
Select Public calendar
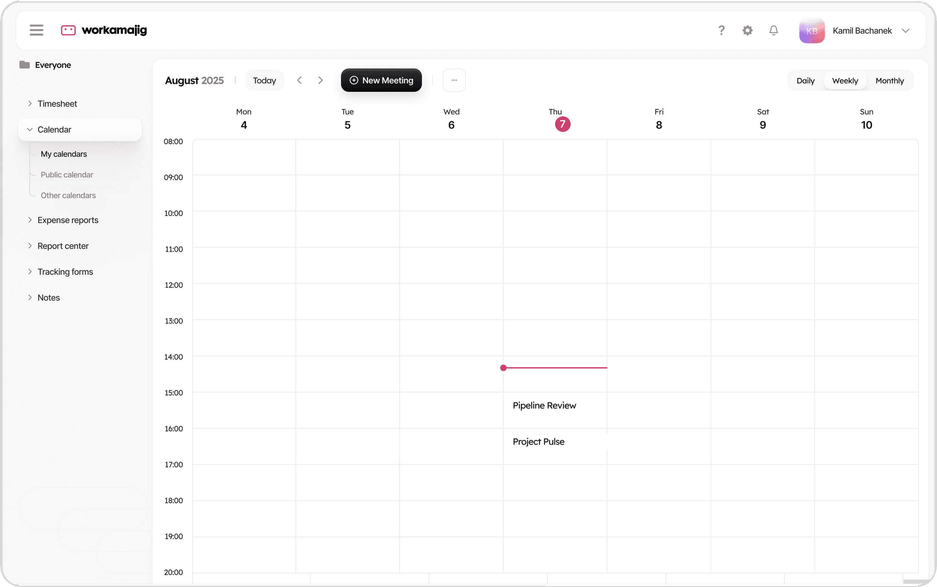pyautogui.click(x=67, y=175)
